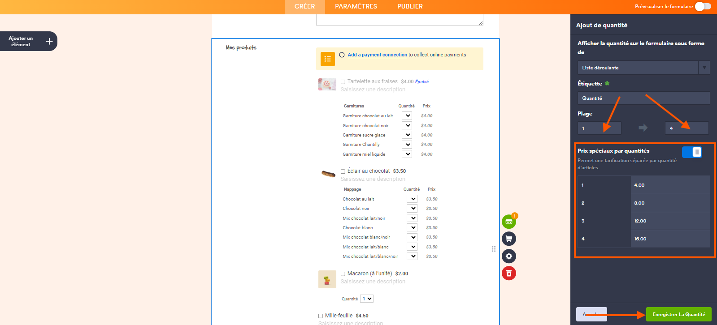The height and width of the screenshot is (325, 717).
Task: Open the green payment settings icon
Action: coord(509,222)
